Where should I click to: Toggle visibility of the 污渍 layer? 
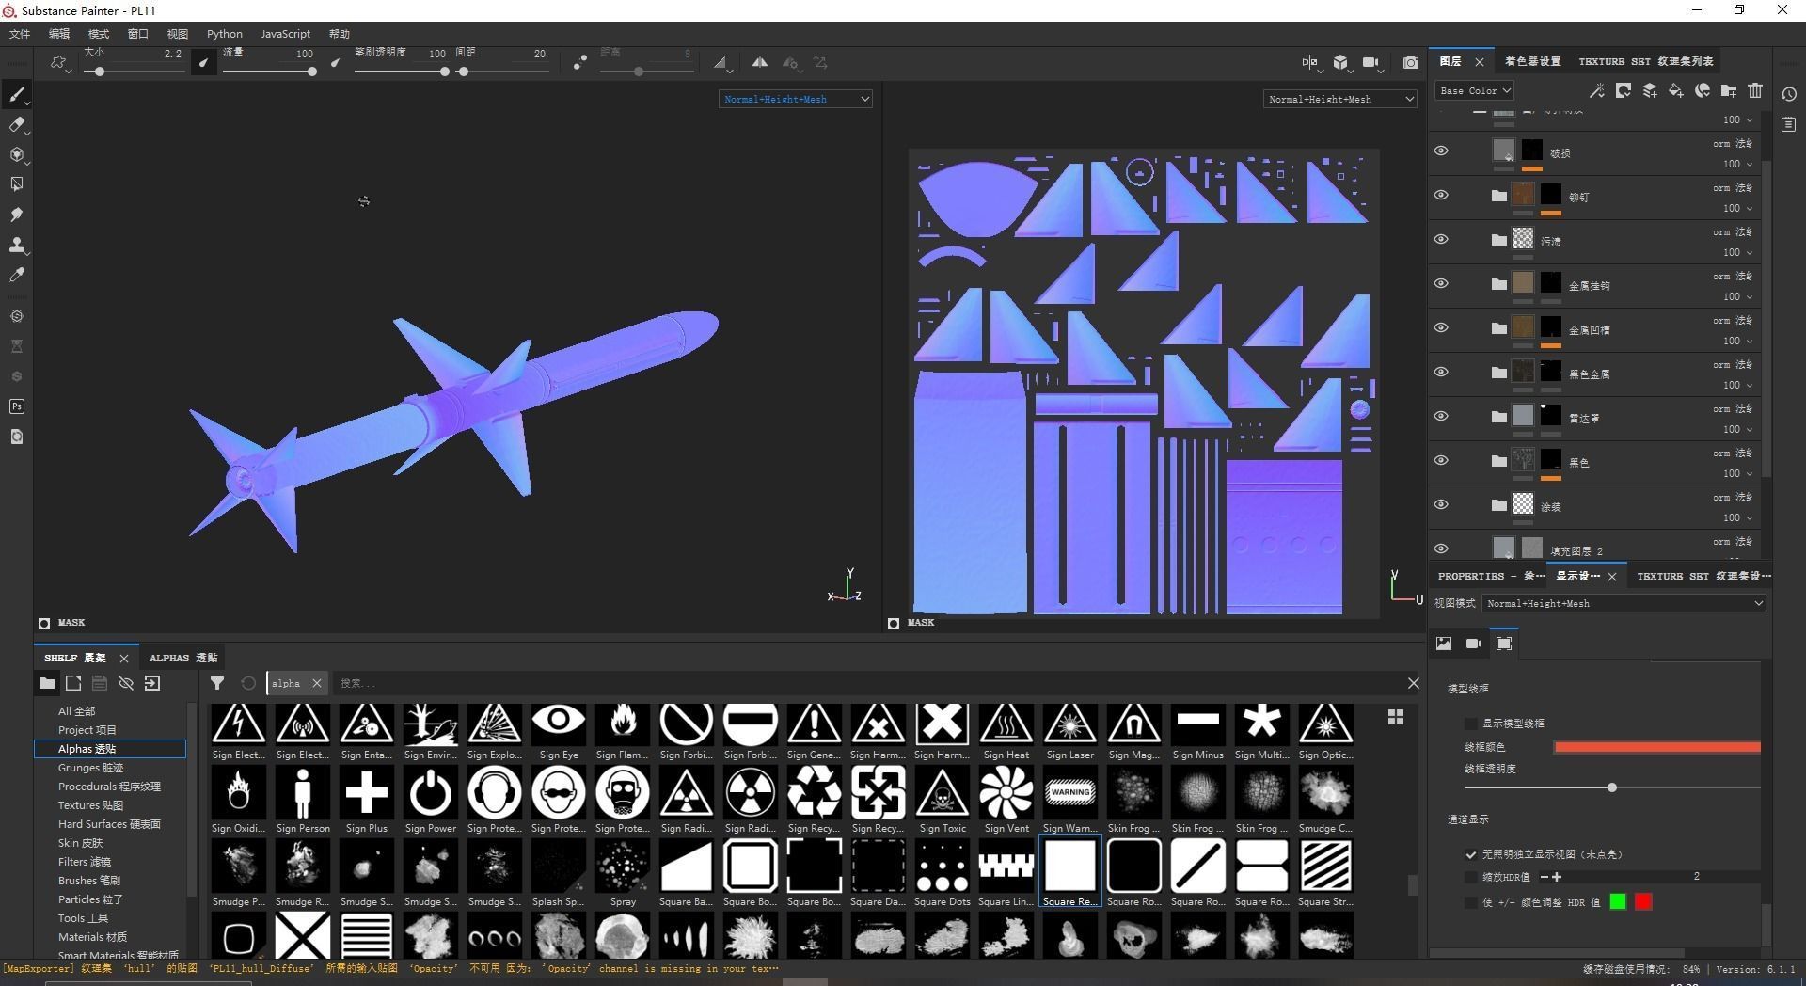click(1440, 240)
